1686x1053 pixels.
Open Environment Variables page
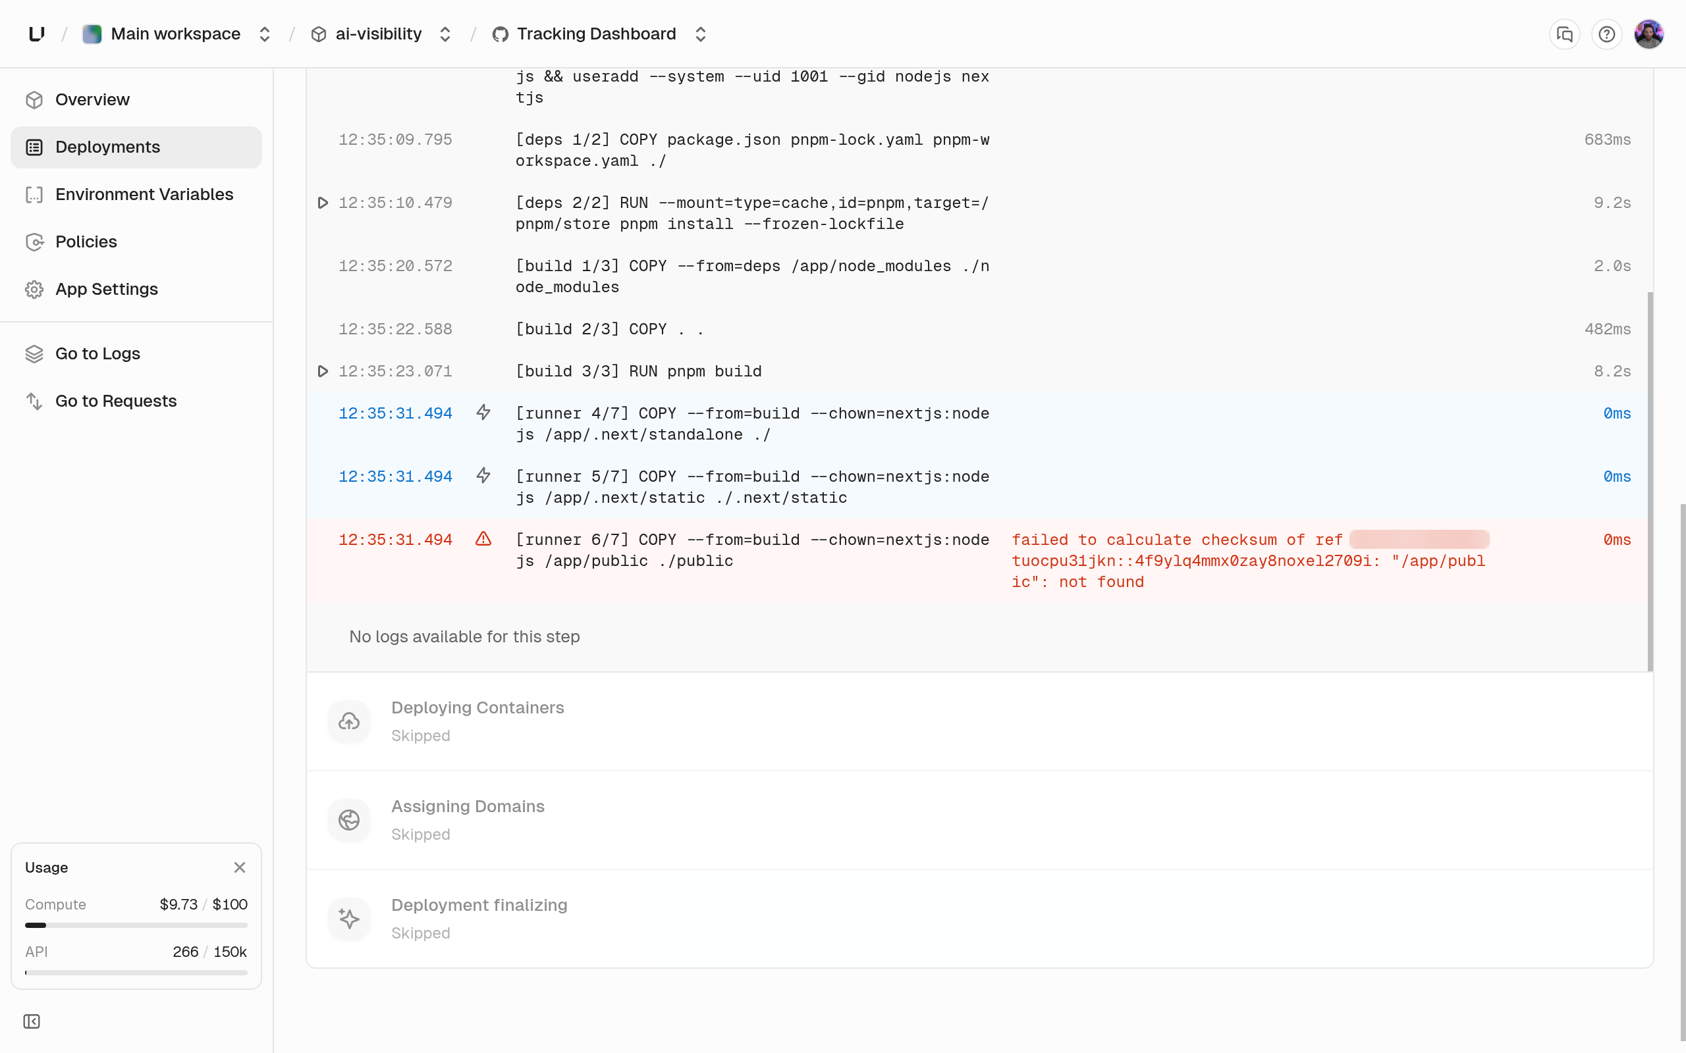pos(136,194)
